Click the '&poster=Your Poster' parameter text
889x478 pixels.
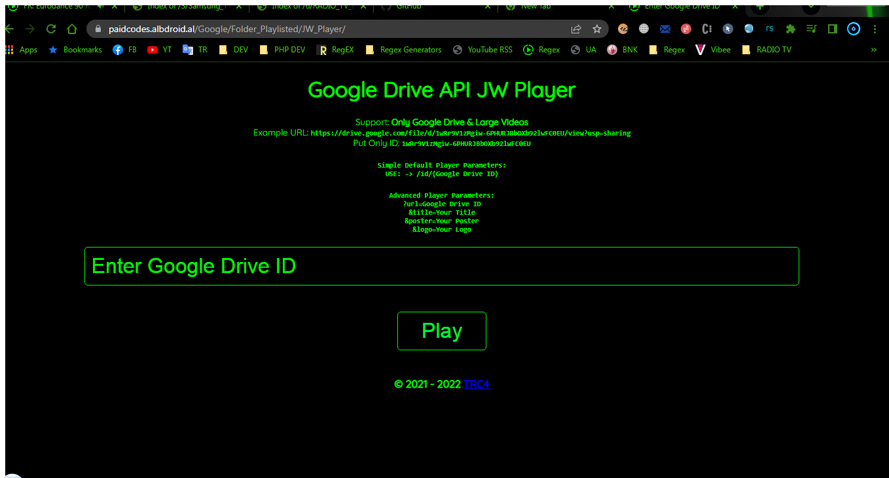pyautogui.click(x=442, y=221)
